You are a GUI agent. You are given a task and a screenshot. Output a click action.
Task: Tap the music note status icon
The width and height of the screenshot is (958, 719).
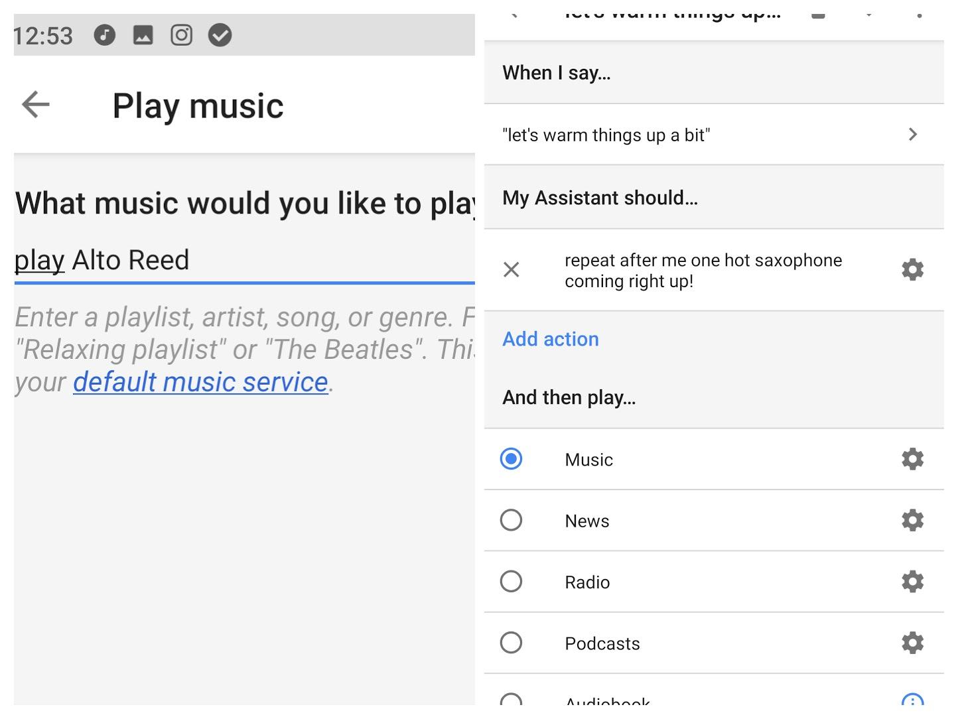point(104,35)
